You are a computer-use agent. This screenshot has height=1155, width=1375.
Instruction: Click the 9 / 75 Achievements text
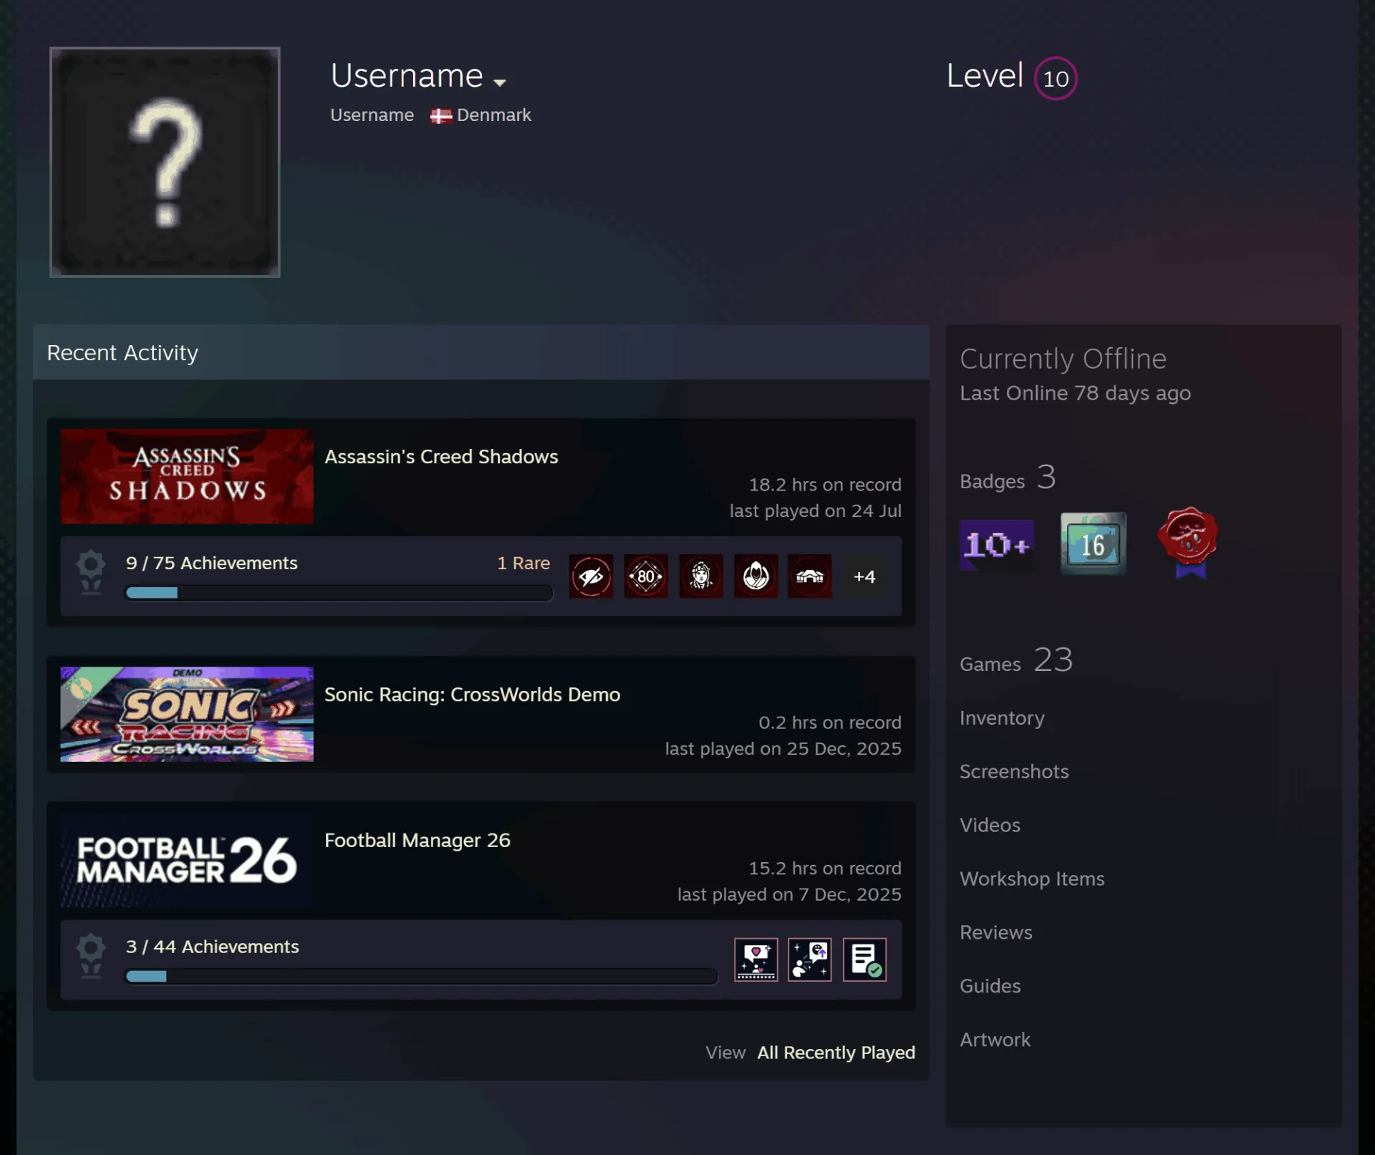[211, 564]
